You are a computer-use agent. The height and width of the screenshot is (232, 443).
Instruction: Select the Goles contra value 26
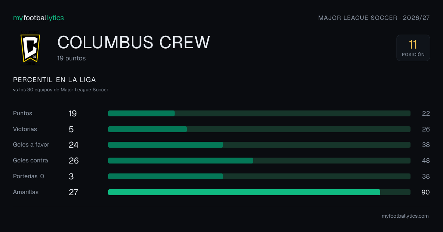coord(74,161)
